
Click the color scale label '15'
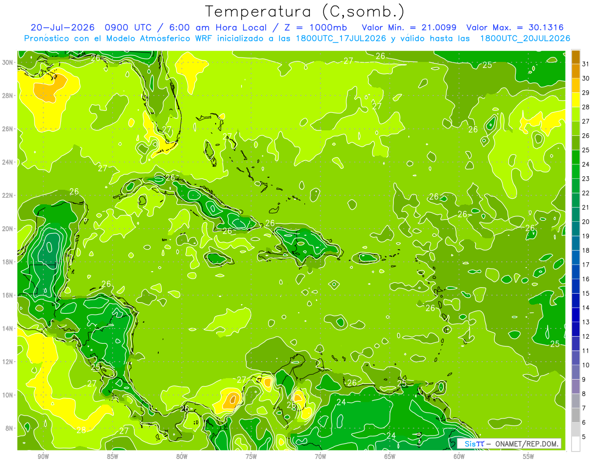pos(586,293)
